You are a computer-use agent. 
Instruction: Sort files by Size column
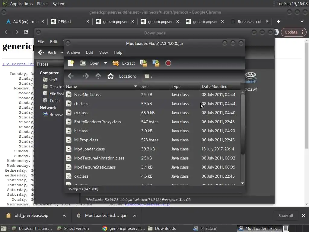click(155, 86)
